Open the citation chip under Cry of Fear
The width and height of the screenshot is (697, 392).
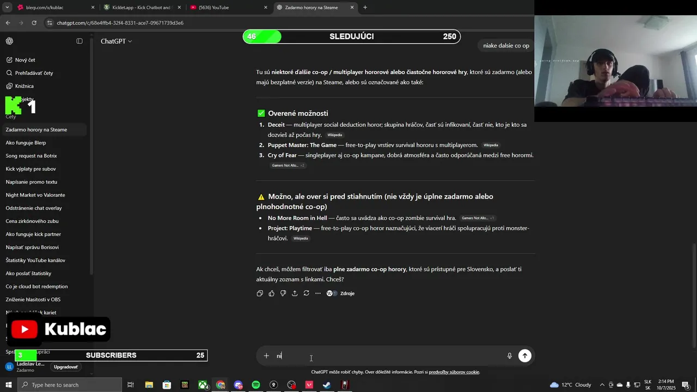click(288, 166)
